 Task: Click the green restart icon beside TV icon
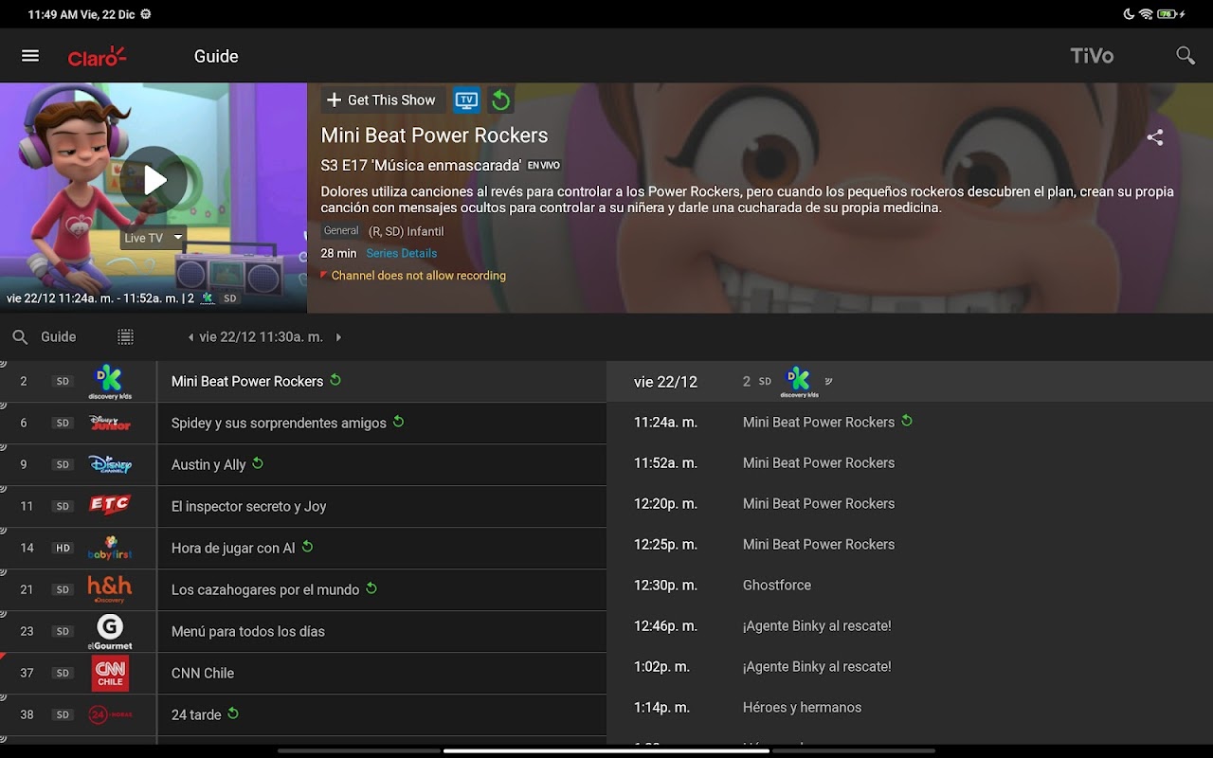click(x=500, y=99)
